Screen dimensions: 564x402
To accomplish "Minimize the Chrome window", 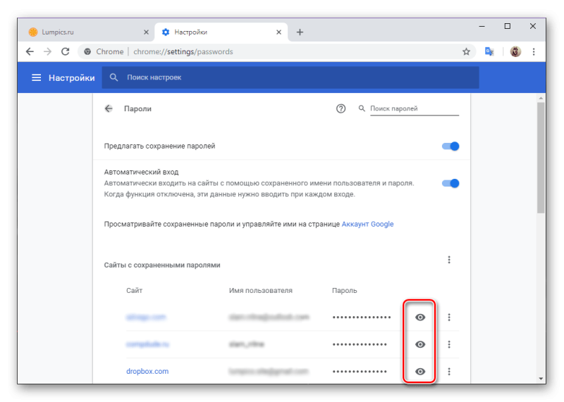I will [x=482, y=26].
